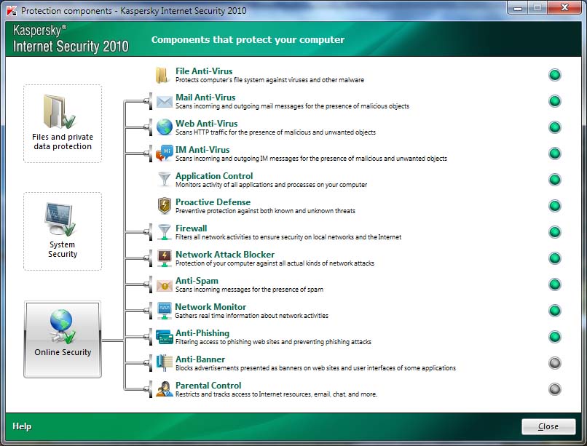Open Firewall component link
Screen dimensions: 587x446
point(192,228)
